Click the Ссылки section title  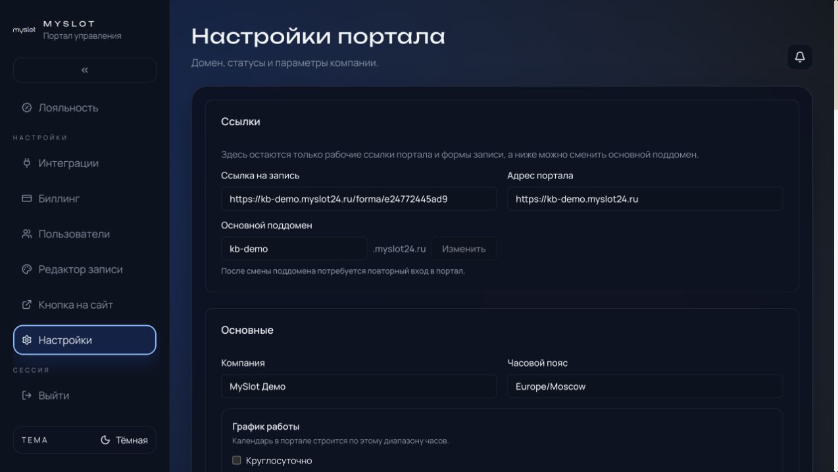(241, 122)
